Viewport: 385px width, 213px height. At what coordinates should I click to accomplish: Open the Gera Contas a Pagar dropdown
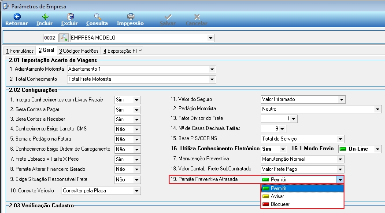point(137,110)
